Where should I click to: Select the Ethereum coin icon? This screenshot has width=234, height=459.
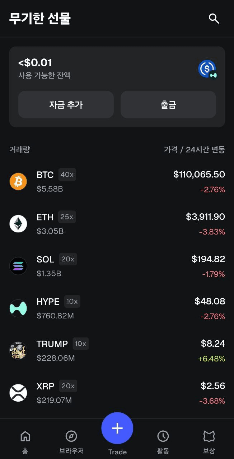click(x=18, y=223)
